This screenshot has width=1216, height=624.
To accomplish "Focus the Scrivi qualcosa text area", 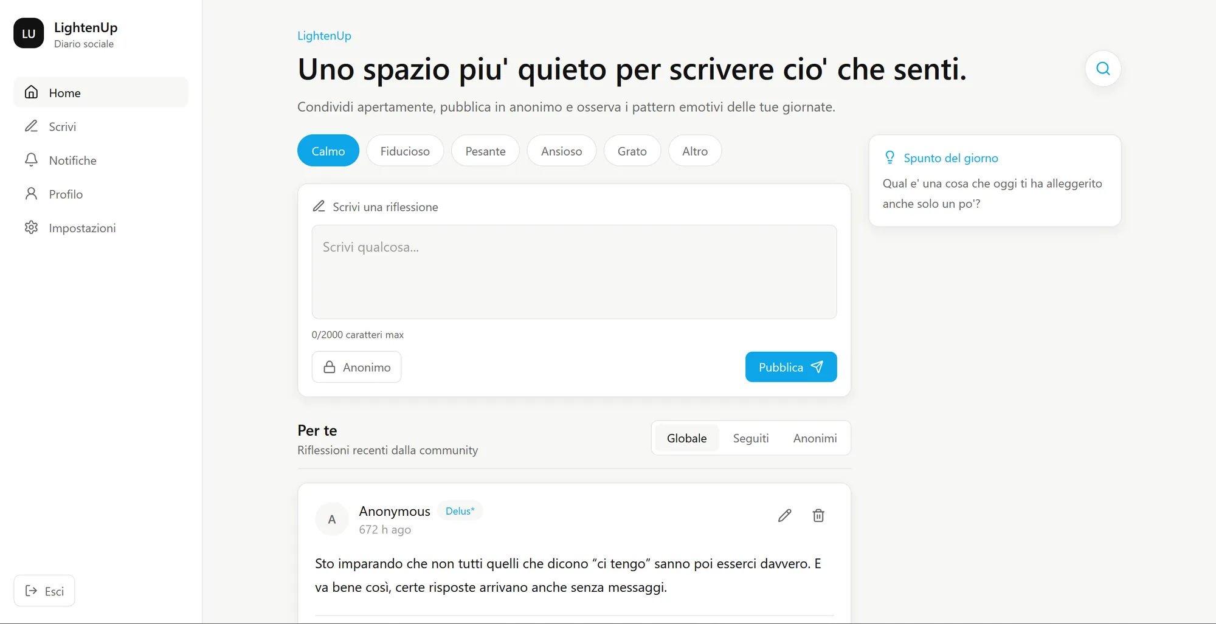I will coord(574,272).
